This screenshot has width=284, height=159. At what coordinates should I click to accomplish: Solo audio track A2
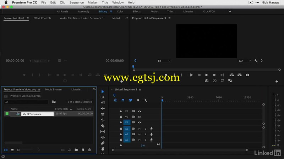click(x=145, y=134)
